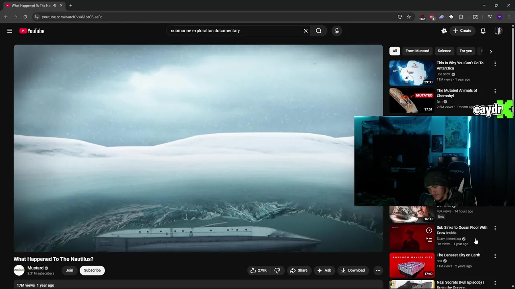Viewport: 515px width, 289px height.
Task: Open the Mutated Animals of Chernobyl thumbnail
Action: tap(412, 101)
